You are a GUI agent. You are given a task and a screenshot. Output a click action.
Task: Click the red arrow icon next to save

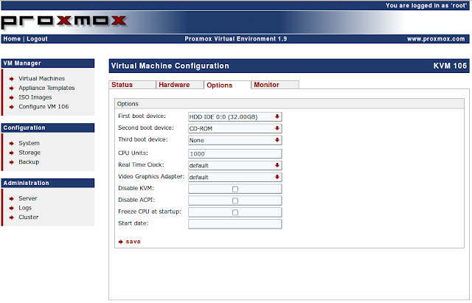[x=121, y=242]
